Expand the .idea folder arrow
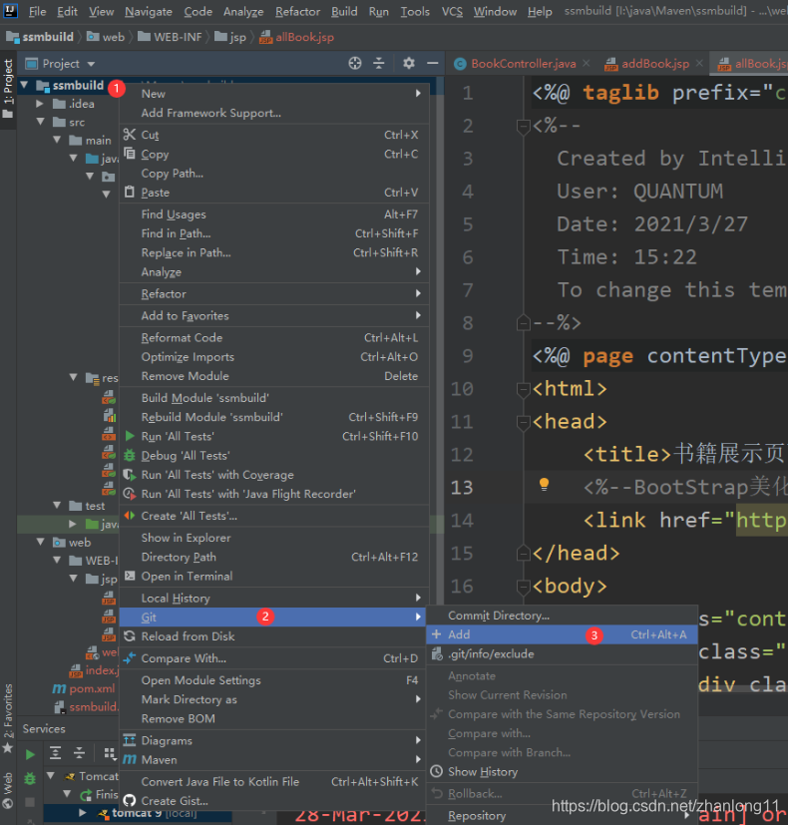This screenshot has height=825, width=788. 40,104
